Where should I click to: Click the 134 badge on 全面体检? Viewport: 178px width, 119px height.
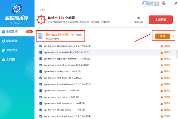coord(29,32)
